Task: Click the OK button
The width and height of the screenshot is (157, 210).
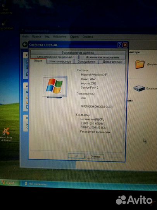Action: tap(76, 156)
